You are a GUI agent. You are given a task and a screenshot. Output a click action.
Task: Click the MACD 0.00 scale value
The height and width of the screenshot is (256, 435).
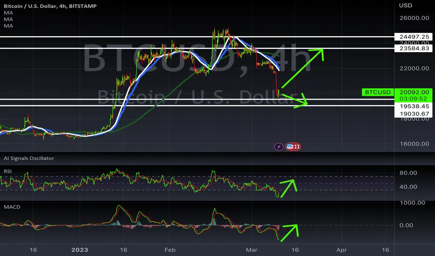point(406,225)
